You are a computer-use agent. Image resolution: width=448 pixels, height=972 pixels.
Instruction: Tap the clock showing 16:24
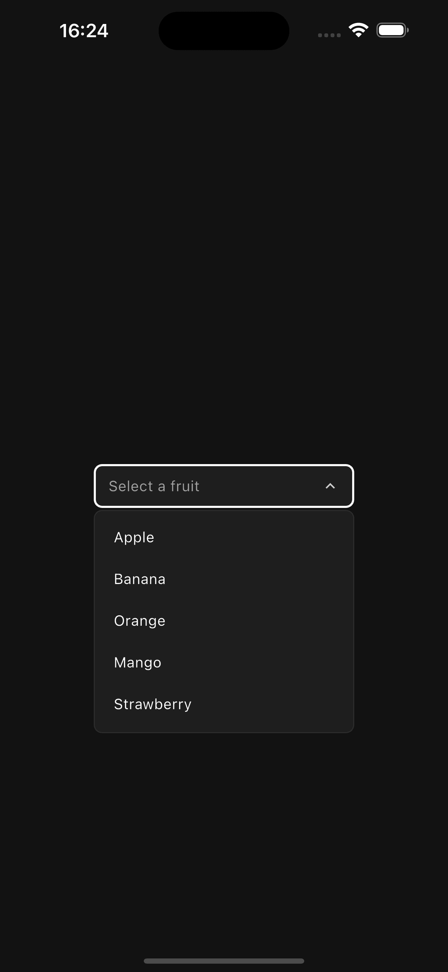84,31
